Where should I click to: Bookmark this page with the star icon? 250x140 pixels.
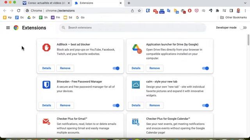[139, 10]
